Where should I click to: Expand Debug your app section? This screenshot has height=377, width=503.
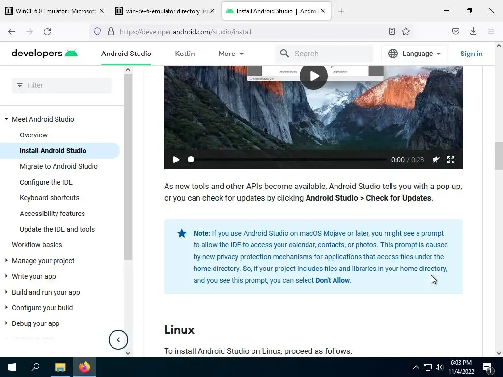6,323
